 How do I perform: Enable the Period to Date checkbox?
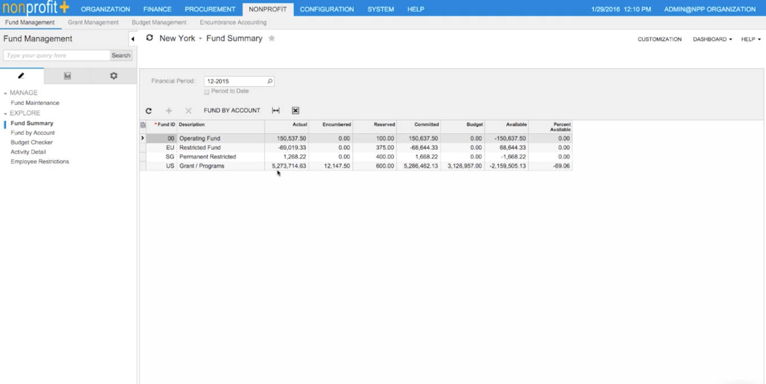tap(206, 91)
